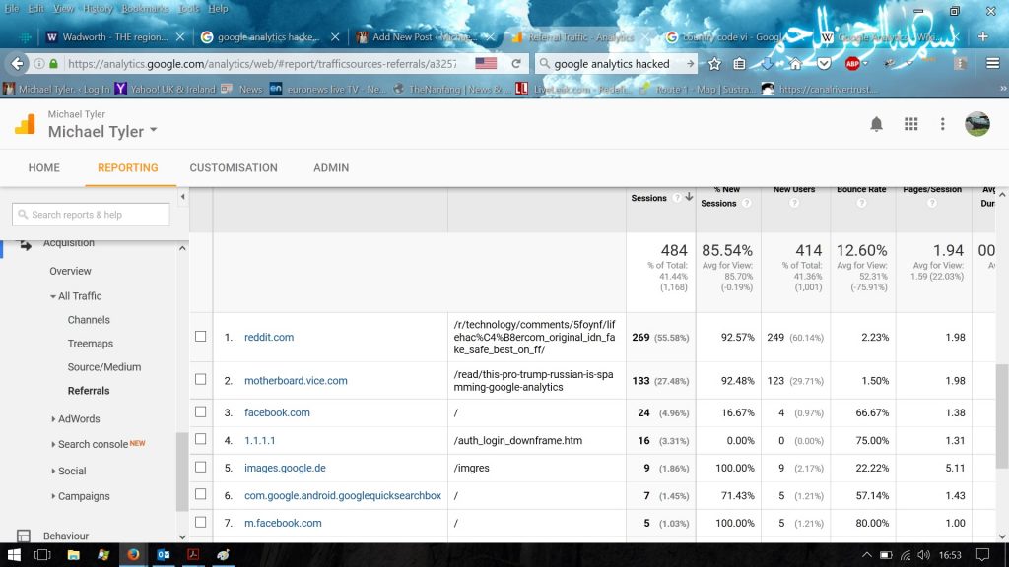Open the Windows Start menu
The height and width of the screenshot is (567, 1009).
click(x=14, y=555)
